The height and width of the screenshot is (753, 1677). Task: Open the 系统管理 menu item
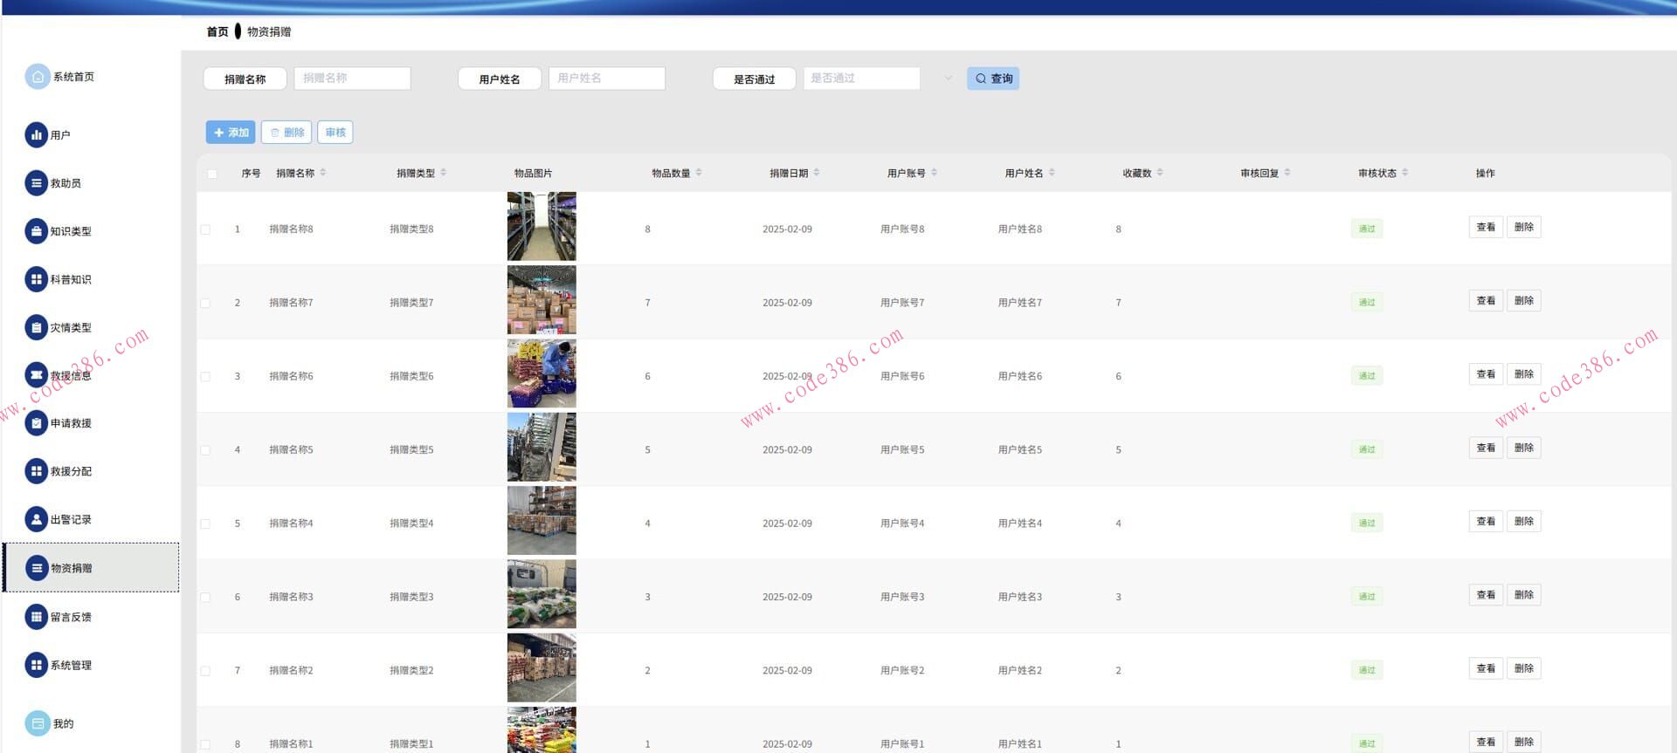click(x=71, y=665)
